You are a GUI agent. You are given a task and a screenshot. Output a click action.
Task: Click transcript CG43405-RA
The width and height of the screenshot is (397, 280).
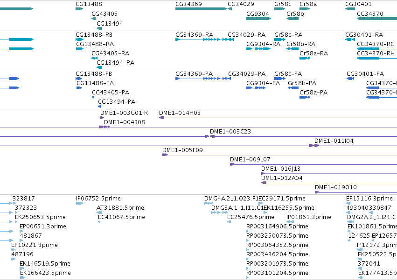pyautogui.click(x=111, y=53)
